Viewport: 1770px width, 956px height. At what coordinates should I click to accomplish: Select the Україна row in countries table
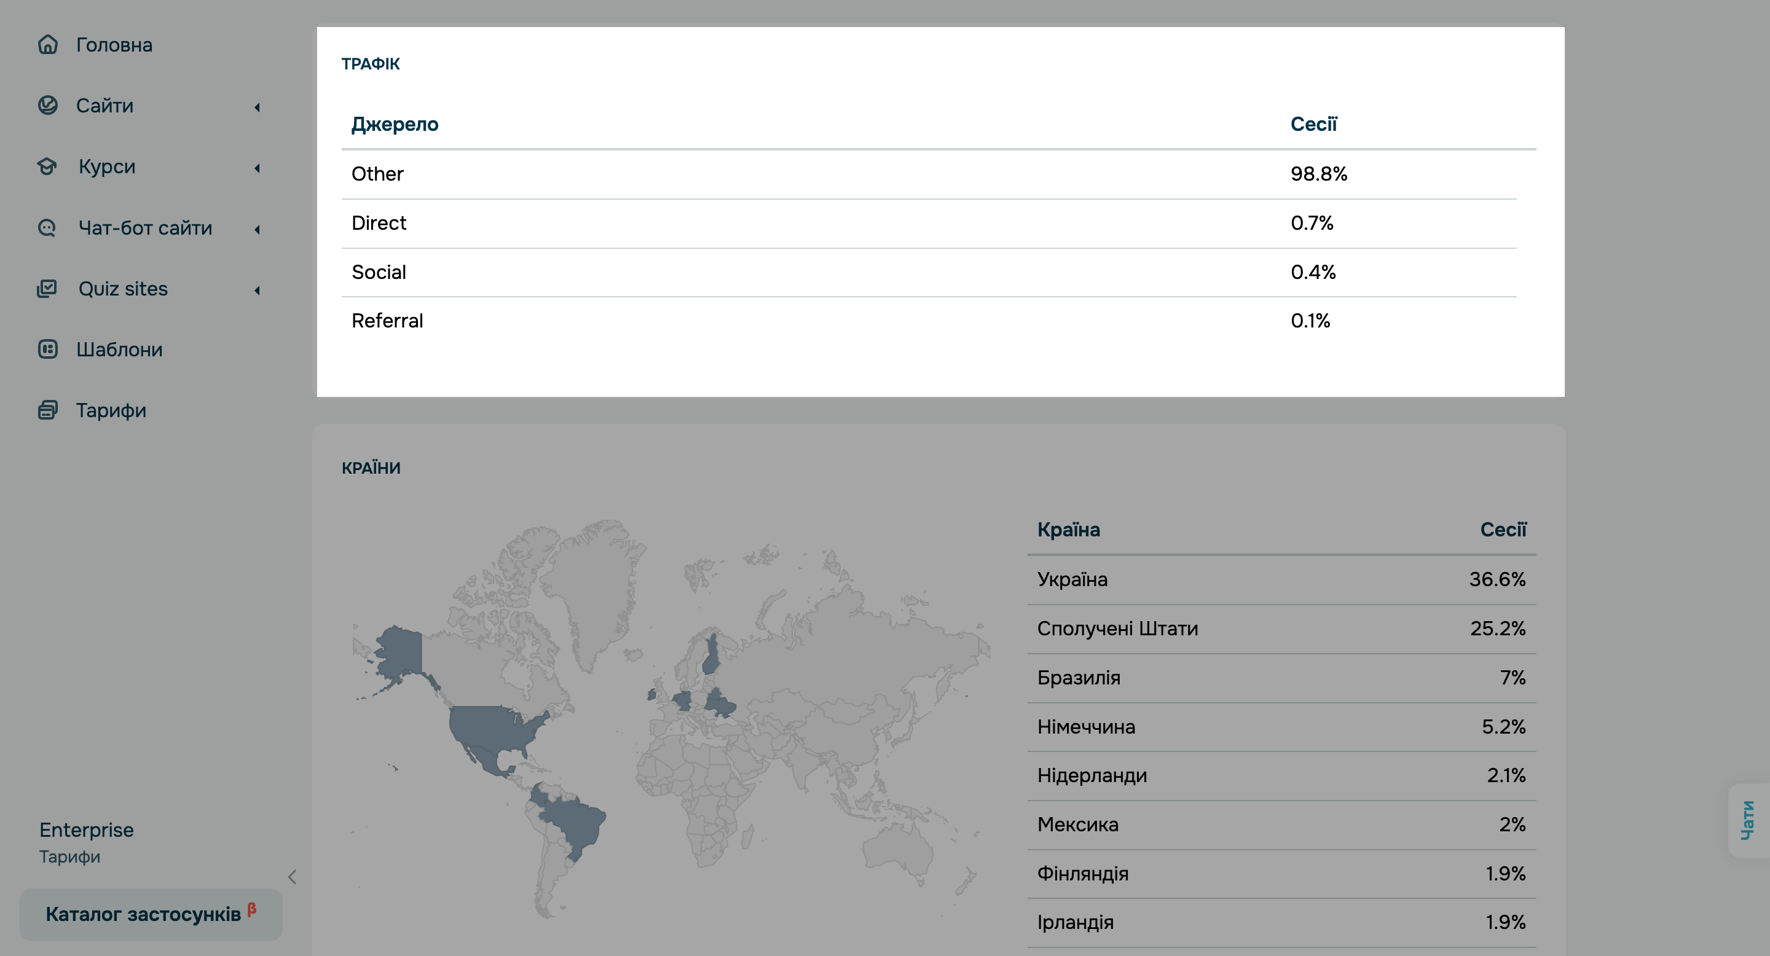pos(1281,579)
